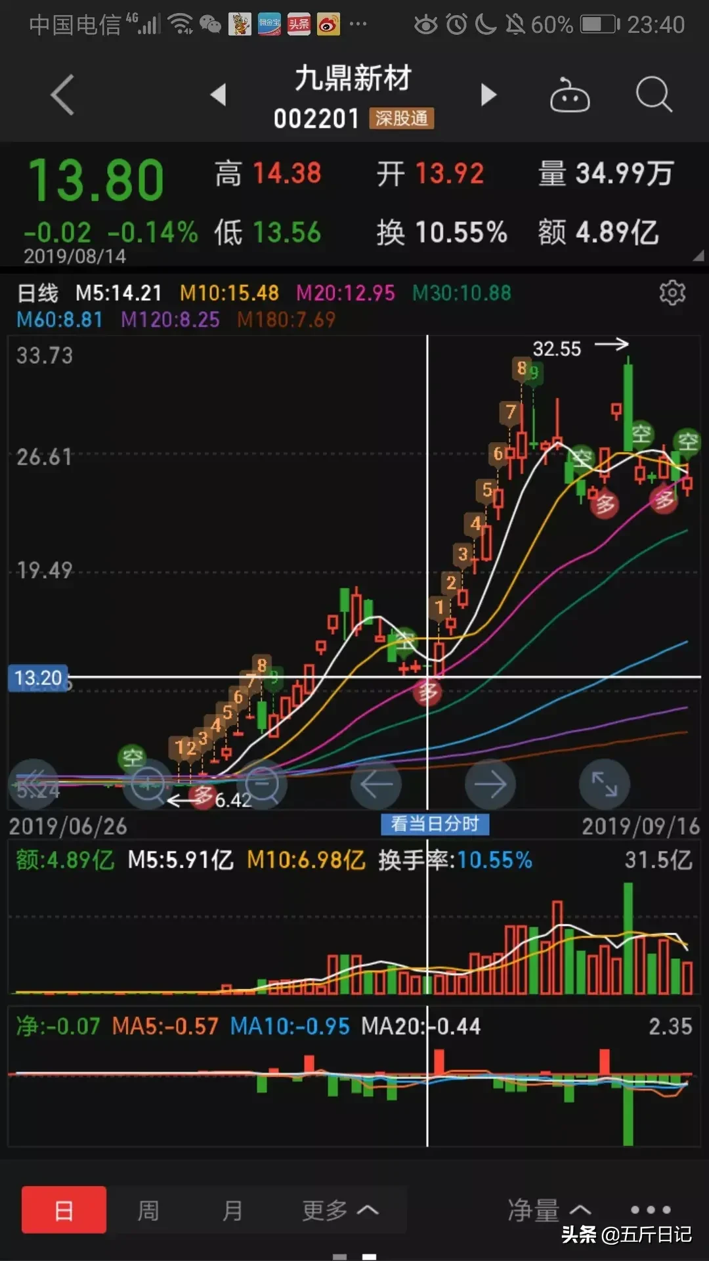Tap the MA10:-0.95 net volume label

click(x=290, y=1027)
